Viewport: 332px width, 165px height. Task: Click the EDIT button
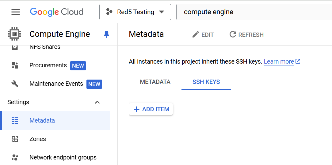(x=203, y=34)
